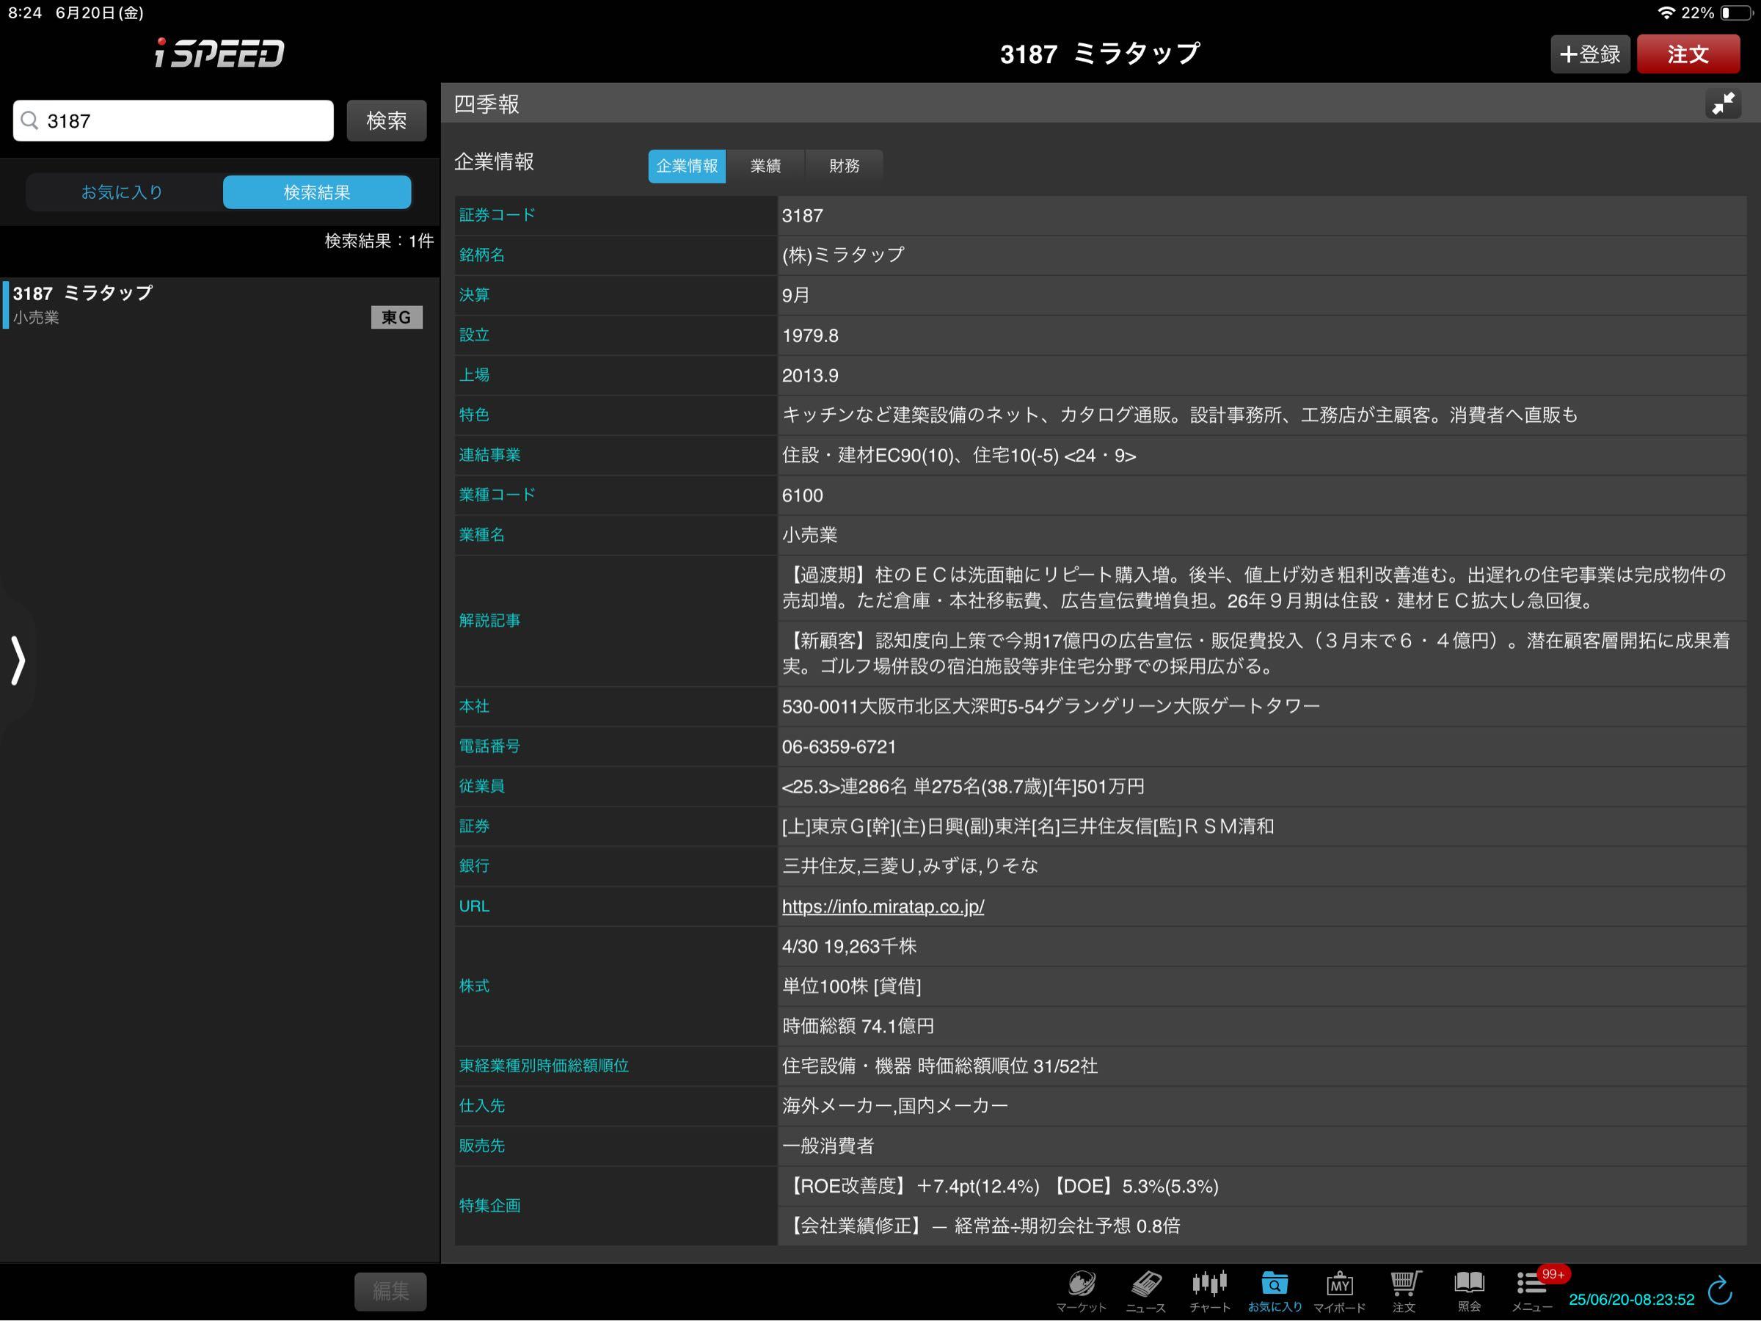This screenshot has width=1761, height=1321.
Task: Switch to the 財務 tab
Action: (x=844, y=166)
